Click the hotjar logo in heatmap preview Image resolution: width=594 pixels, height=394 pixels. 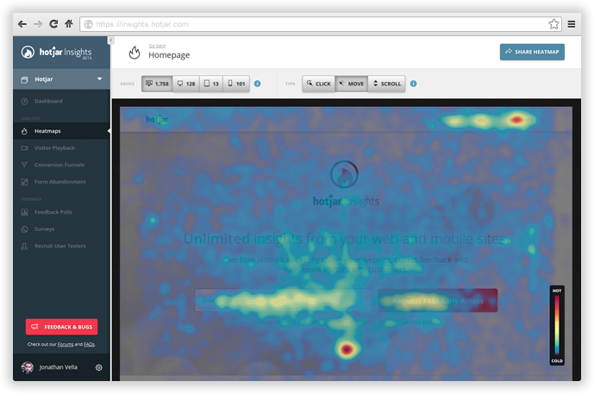157,120
